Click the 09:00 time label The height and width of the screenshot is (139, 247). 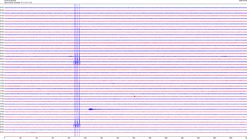pos(2,56)
